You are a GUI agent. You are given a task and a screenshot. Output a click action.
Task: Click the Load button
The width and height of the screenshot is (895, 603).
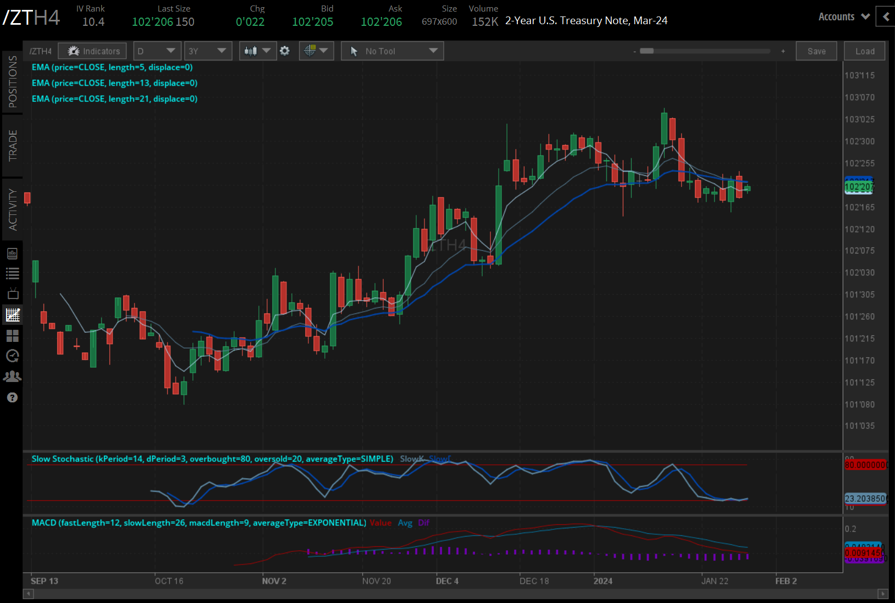[x=864, y=51]
